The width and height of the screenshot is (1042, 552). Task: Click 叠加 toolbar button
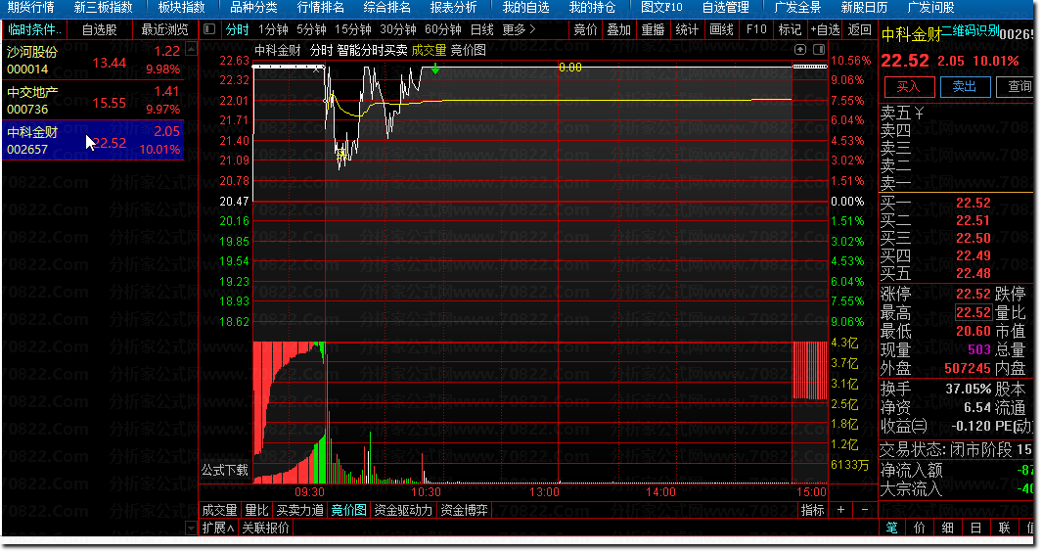[x=618, y=30]
